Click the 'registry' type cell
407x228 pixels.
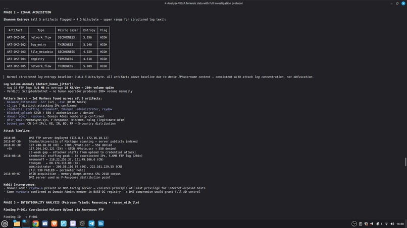point(41,59)
